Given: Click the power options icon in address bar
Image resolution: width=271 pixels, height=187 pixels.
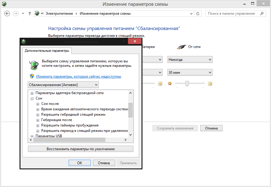Looking at the screenshot, I should tap(37, 13).
